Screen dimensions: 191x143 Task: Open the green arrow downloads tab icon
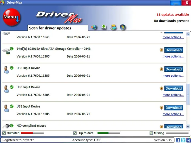click(x=104, y=27)
